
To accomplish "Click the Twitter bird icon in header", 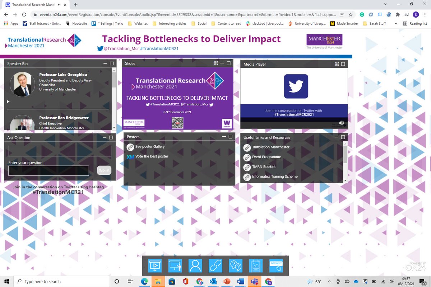I will pos(100,48).
